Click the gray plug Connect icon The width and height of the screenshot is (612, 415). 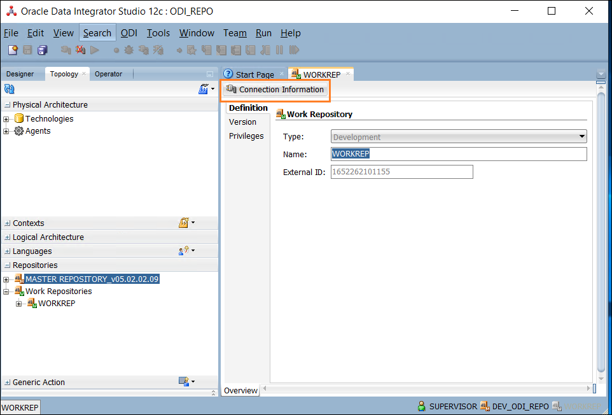[x=66, y=50]
